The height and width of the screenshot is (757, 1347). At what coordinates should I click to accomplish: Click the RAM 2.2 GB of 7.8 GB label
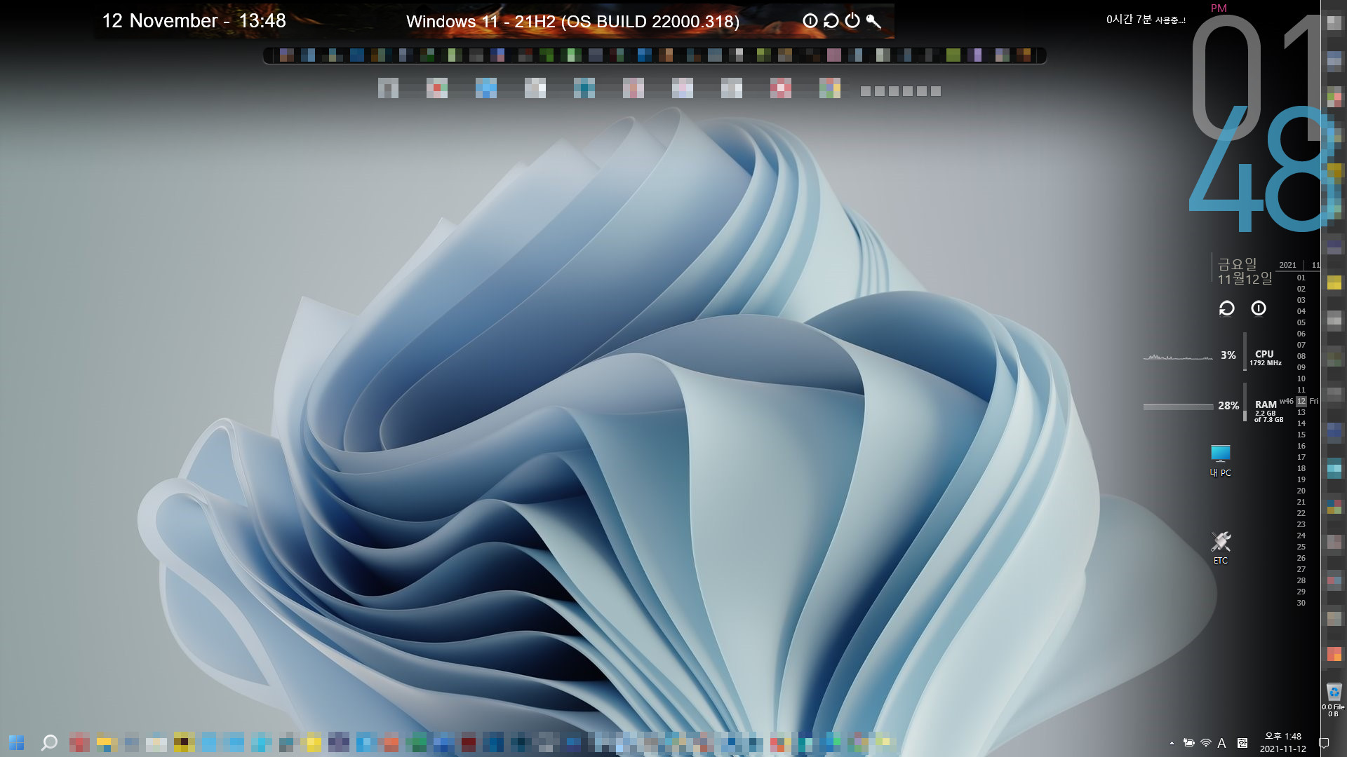[1268, 411]
